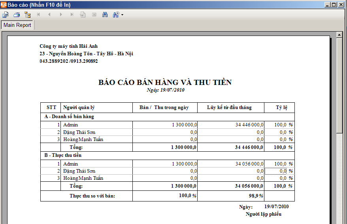Viewport: 347px width, 224px height.
Task: Toggle the group tree icon
Action: point(28,15)
